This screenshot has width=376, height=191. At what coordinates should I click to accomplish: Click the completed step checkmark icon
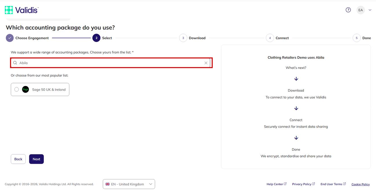[10, 38]
